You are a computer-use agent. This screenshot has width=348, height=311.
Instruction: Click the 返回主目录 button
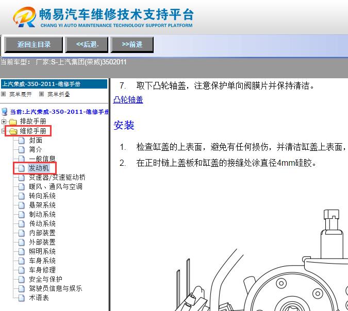(x=34, y=45)
